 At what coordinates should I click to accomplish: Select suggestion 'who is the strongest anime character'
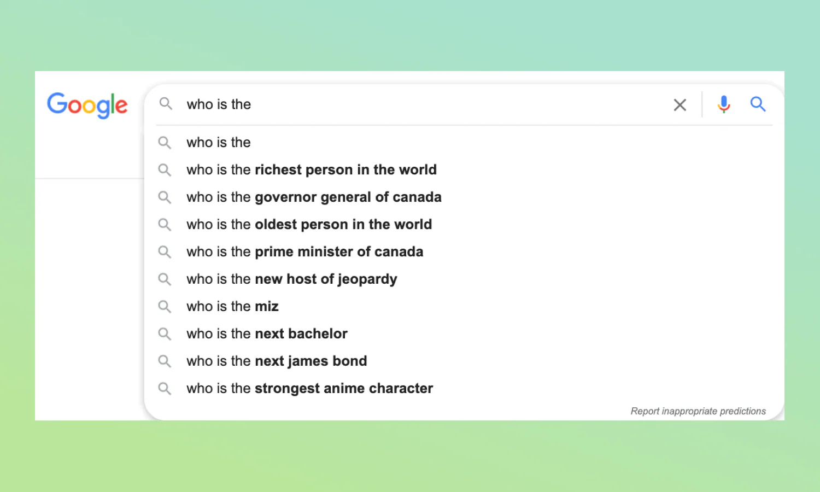[x=309, y=388]
